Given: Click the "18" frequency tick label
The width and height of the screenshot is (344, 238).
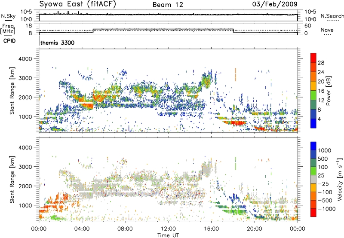Looking at the screenshot, I should point(29,26).
